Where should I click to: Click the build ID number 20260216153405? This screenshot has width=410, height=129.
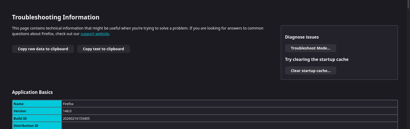click(x=76, y=118)
